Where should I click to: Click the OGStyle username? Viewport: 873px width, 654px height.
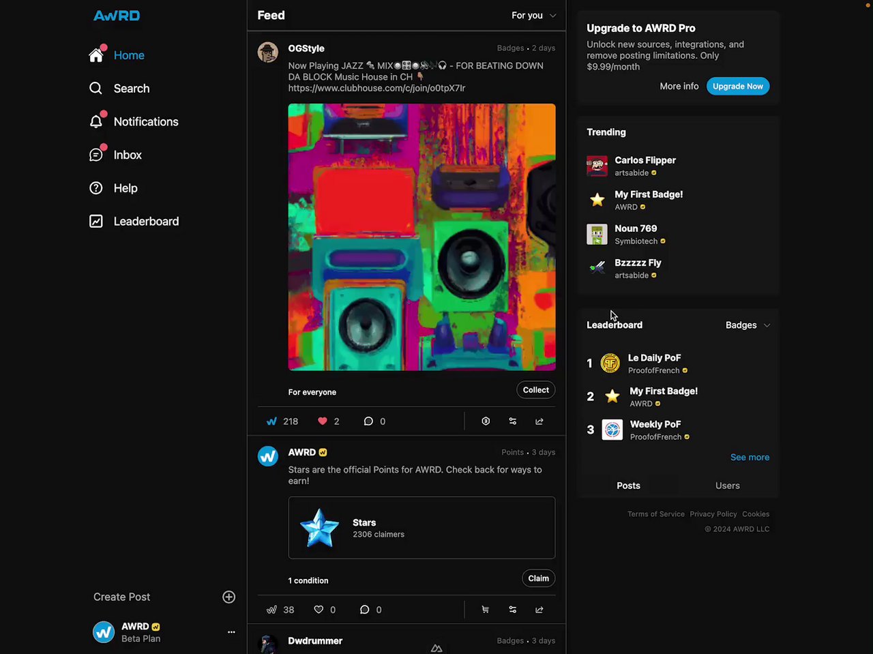(x=306, y=48)
